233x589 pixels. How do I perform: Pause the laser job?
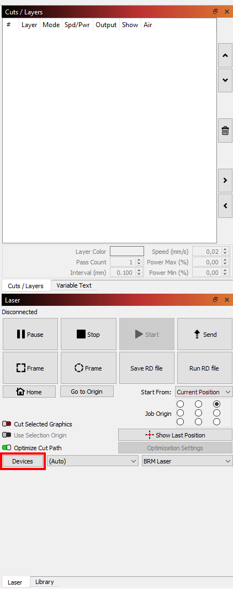[x=30, y=334]
